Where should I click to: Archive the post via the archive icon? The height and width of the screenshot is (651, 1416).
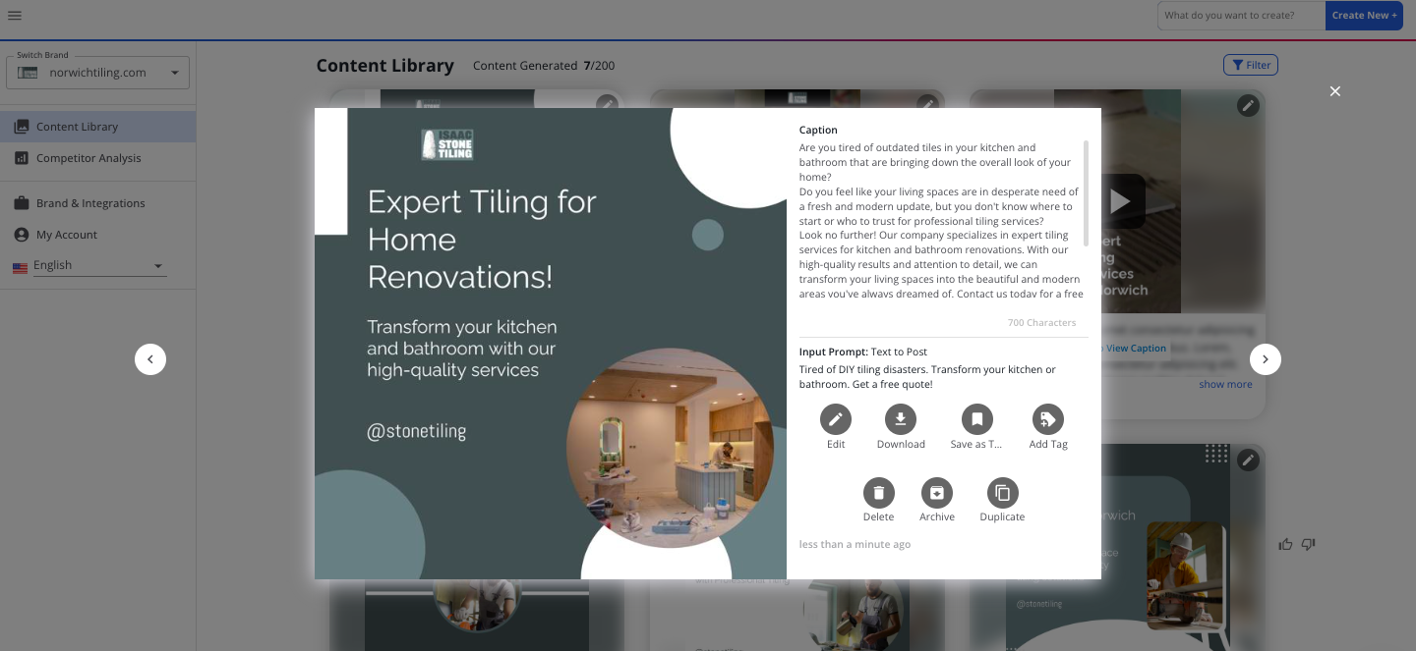(936, 492)
